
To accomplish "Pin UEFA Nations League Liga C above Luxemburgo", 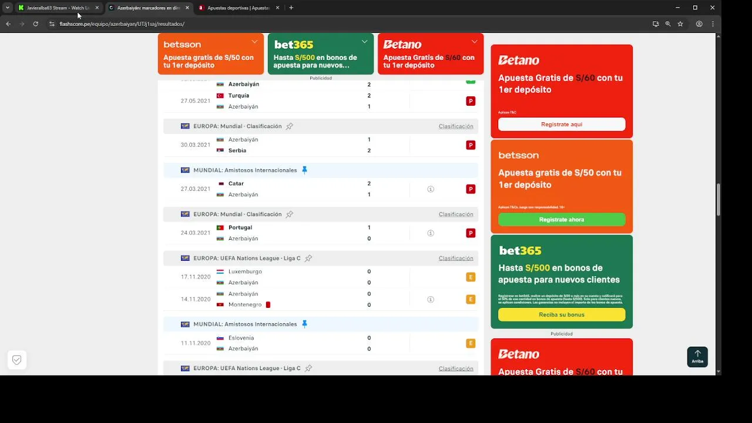I will click(308, 258).
